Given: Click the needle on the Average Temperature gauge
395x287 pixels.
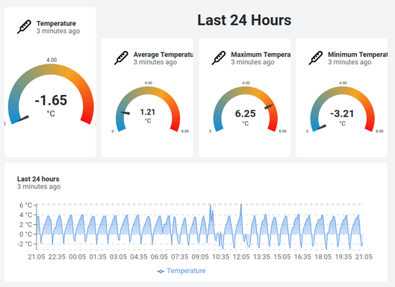Looking at the screenshot, I should pyautogui.click(x=125, y=113).
